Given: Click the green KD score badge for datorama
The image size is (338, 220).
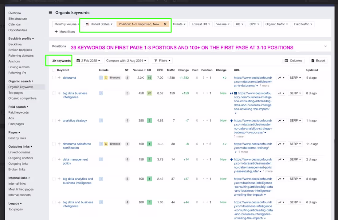Looking at the screenshot, I should click(149, 78).
